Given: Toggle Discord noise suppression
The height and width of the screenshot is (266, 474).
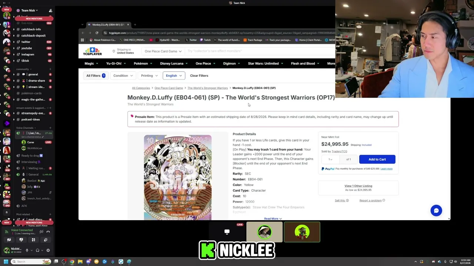Looking at the screenshot, I should click(x=41, y=232).
